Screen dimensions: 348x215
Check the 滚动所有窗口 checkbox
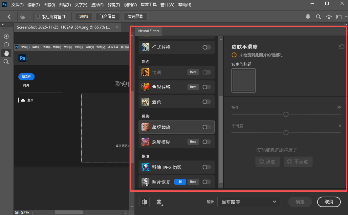click(38, 16)
